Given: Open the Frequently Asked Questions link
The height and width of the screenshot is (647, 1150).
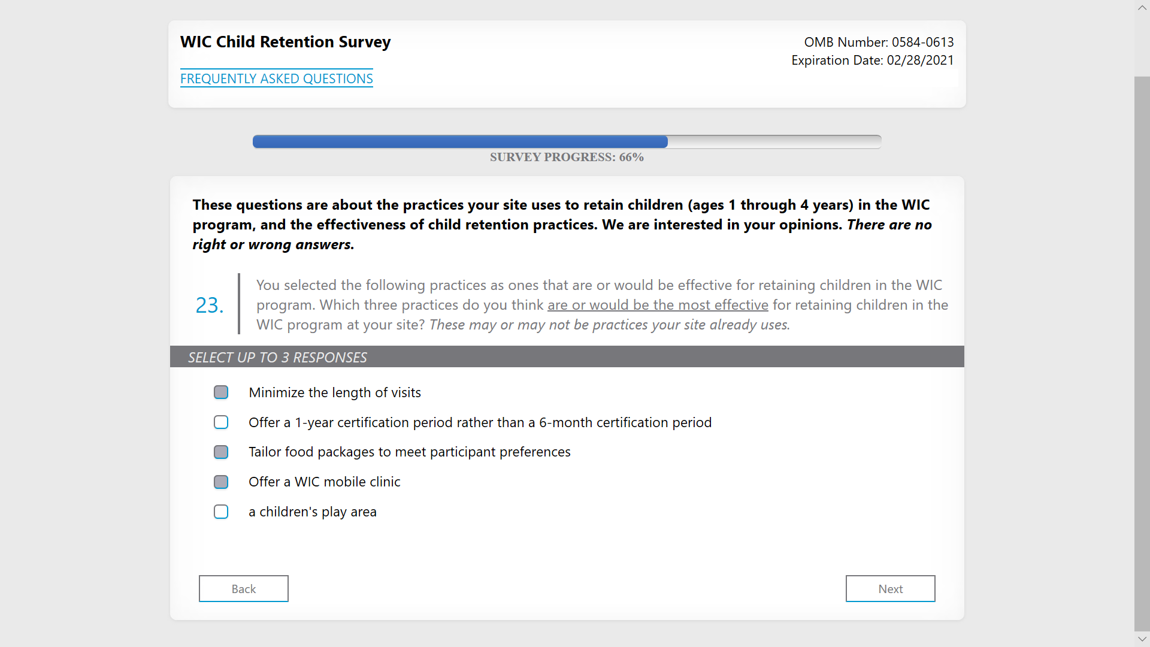Looking at the screenshot, I should [x=276, y=78].
